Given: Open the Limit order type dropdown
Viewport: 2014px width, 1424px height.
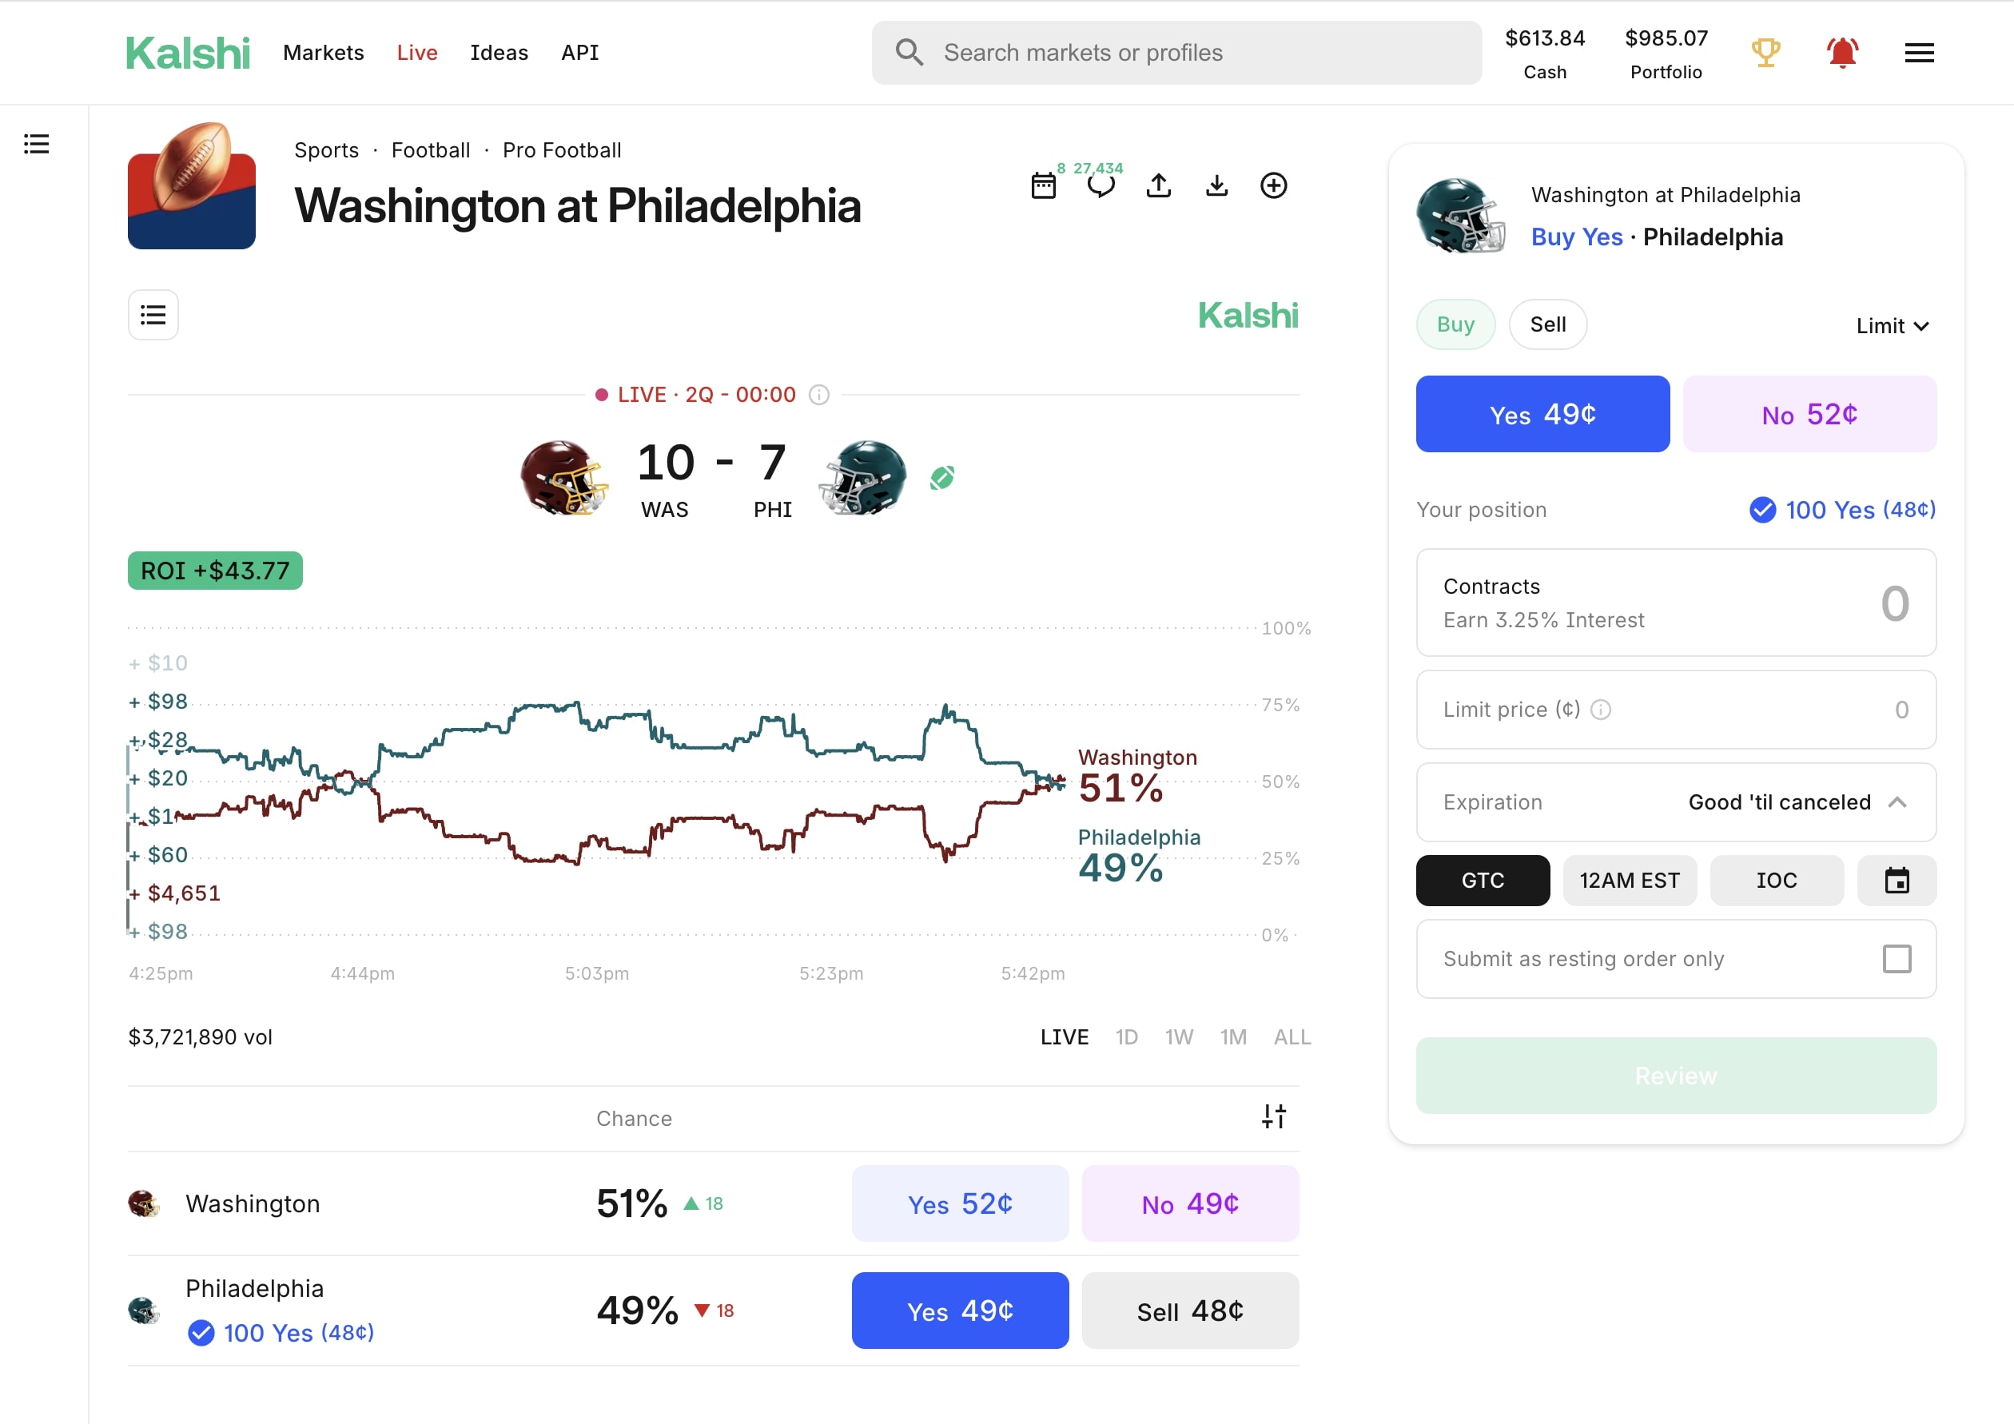Looking at the screenshot, I should pyautogui.click(x=1891, y=325).
